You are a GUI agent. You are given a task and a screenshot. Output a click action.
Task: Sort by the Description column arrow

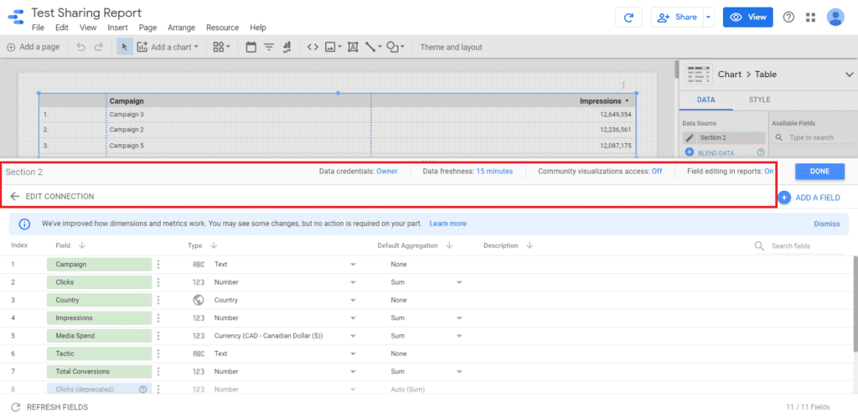pos(530,245)
